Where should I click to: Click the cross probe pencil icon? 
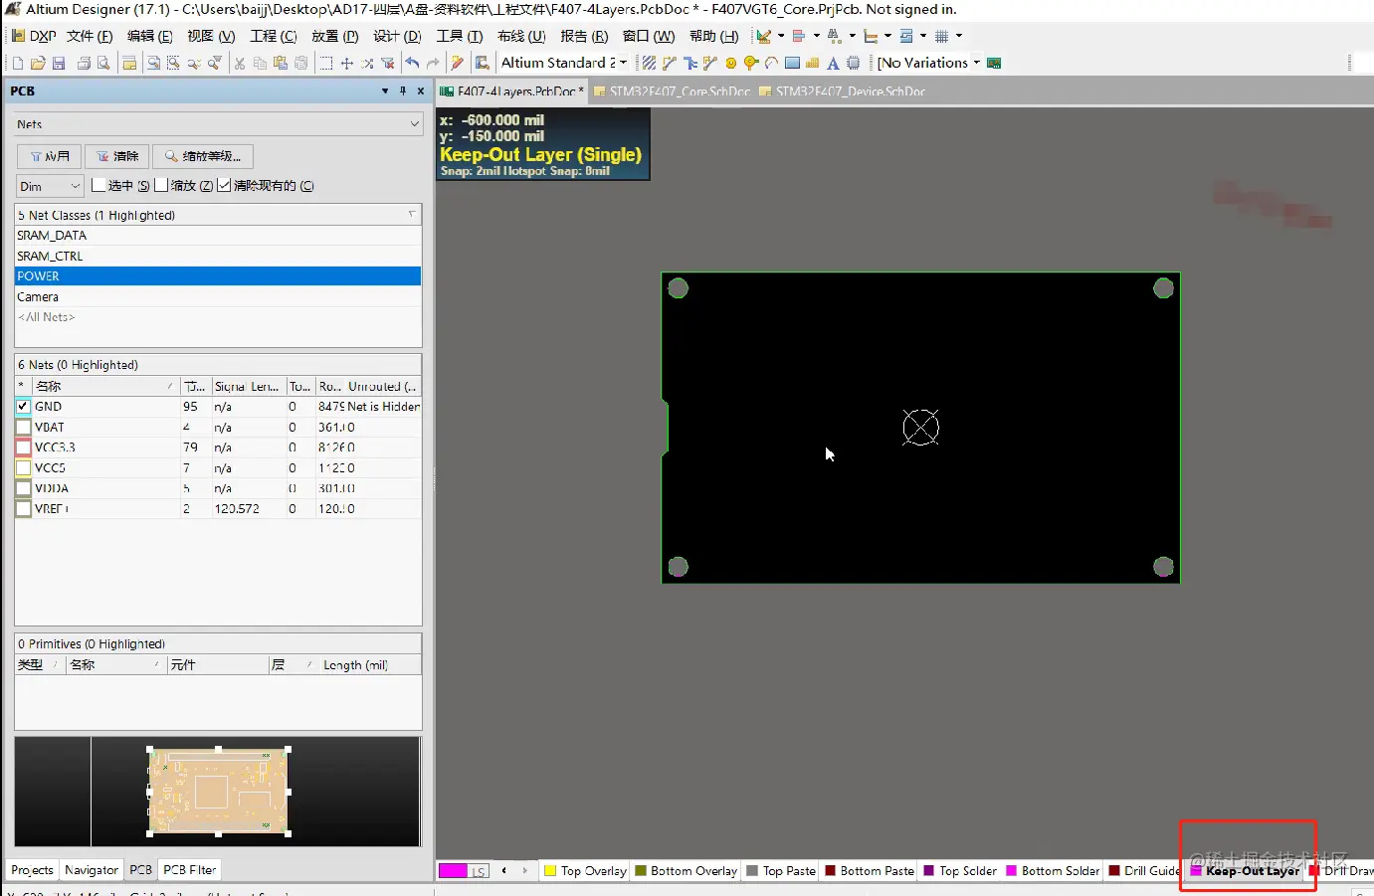(x=457, y=63)
